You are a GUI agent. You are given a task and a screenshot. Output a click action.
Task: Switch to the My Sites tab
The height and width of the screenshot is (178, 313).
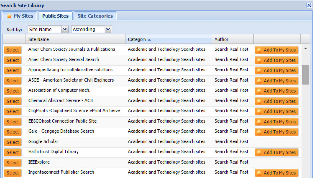click(x=20, y=16)
